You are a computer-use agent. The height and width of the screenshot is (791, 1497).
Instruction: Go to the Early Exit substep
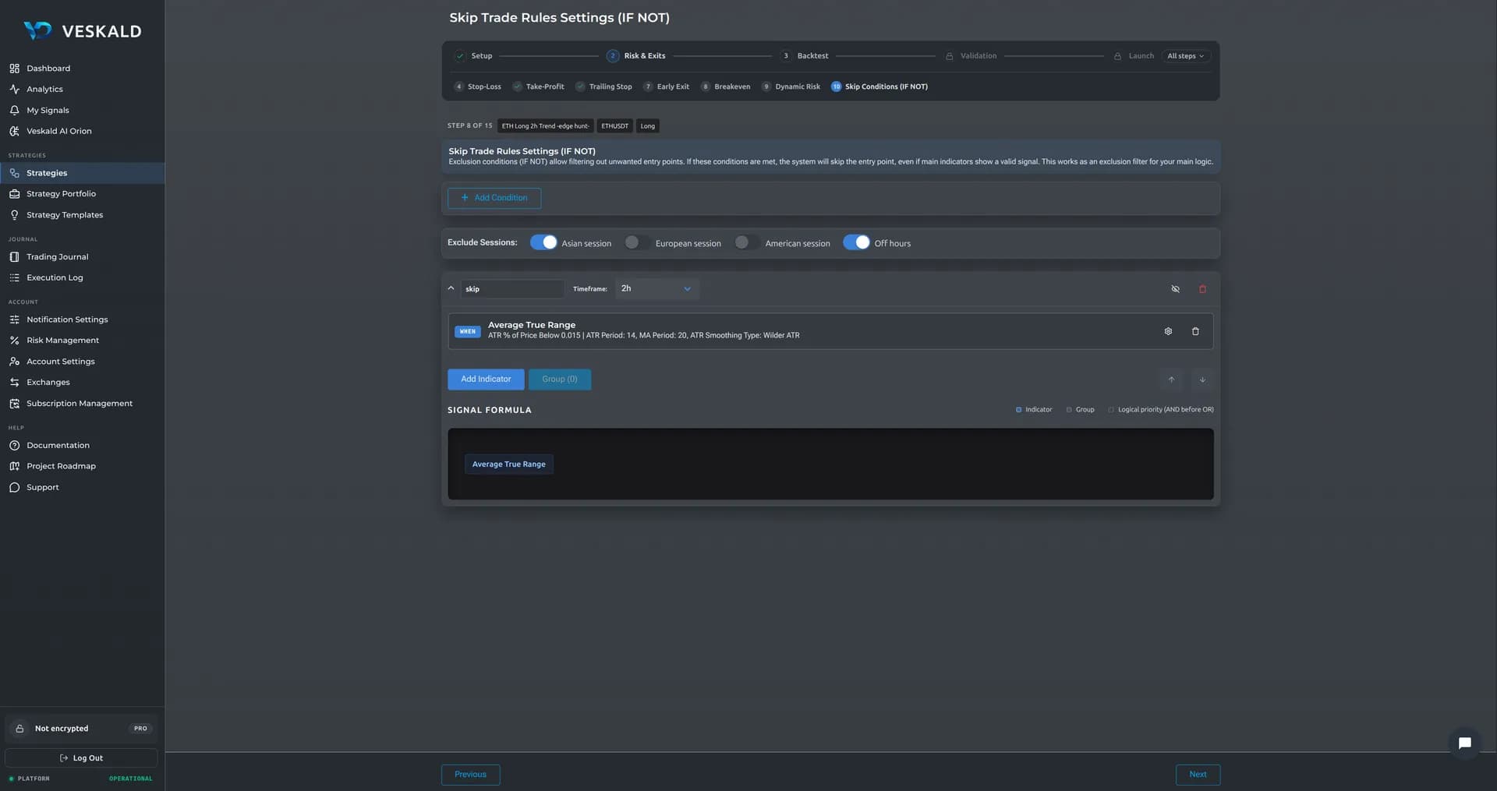pyautogui.click(x=666, y=87)
